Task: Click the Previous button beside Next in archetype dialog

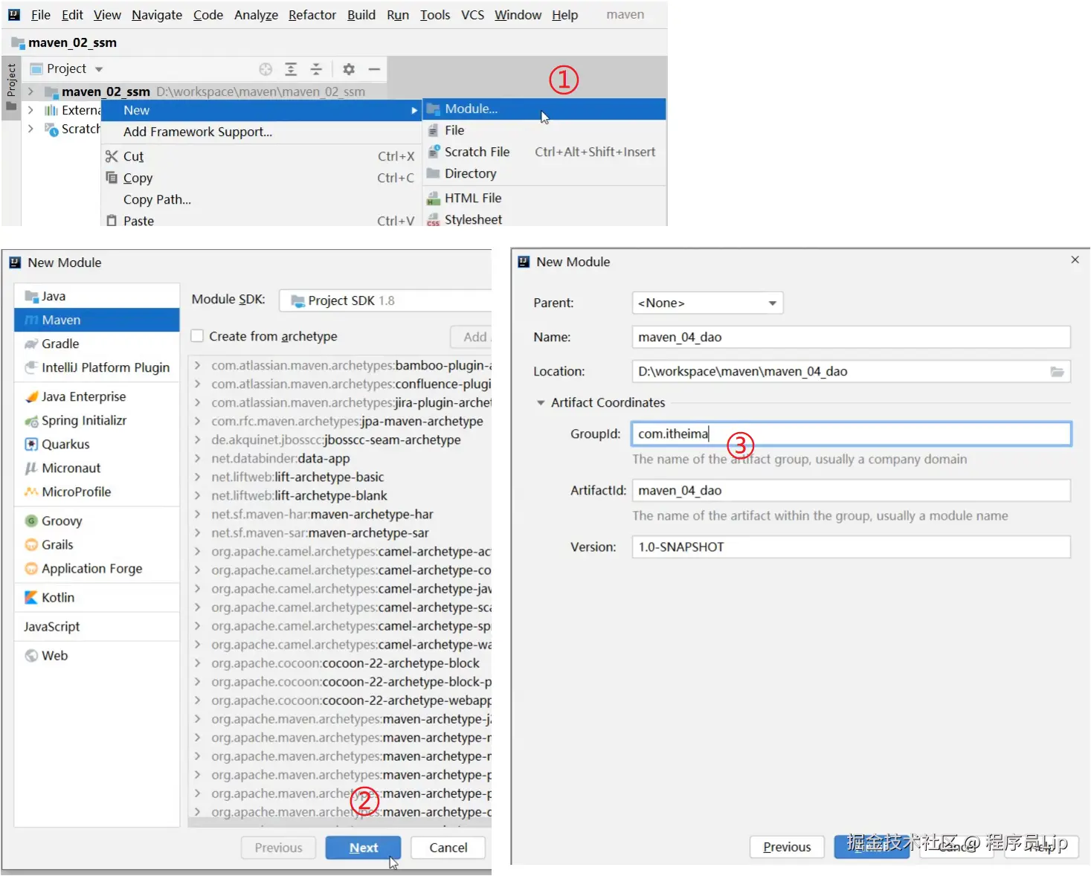Action: coord(278,848)
